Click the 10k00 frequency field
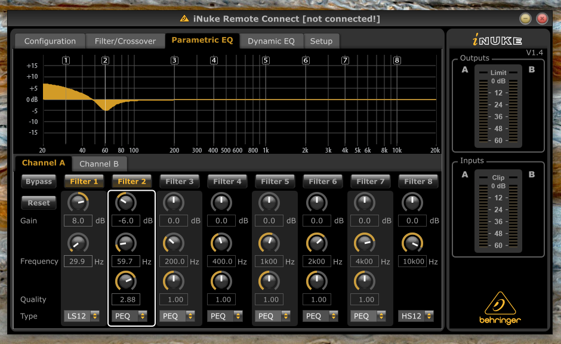561x344 pixels. pyautogui.click(x=412, y=261)
